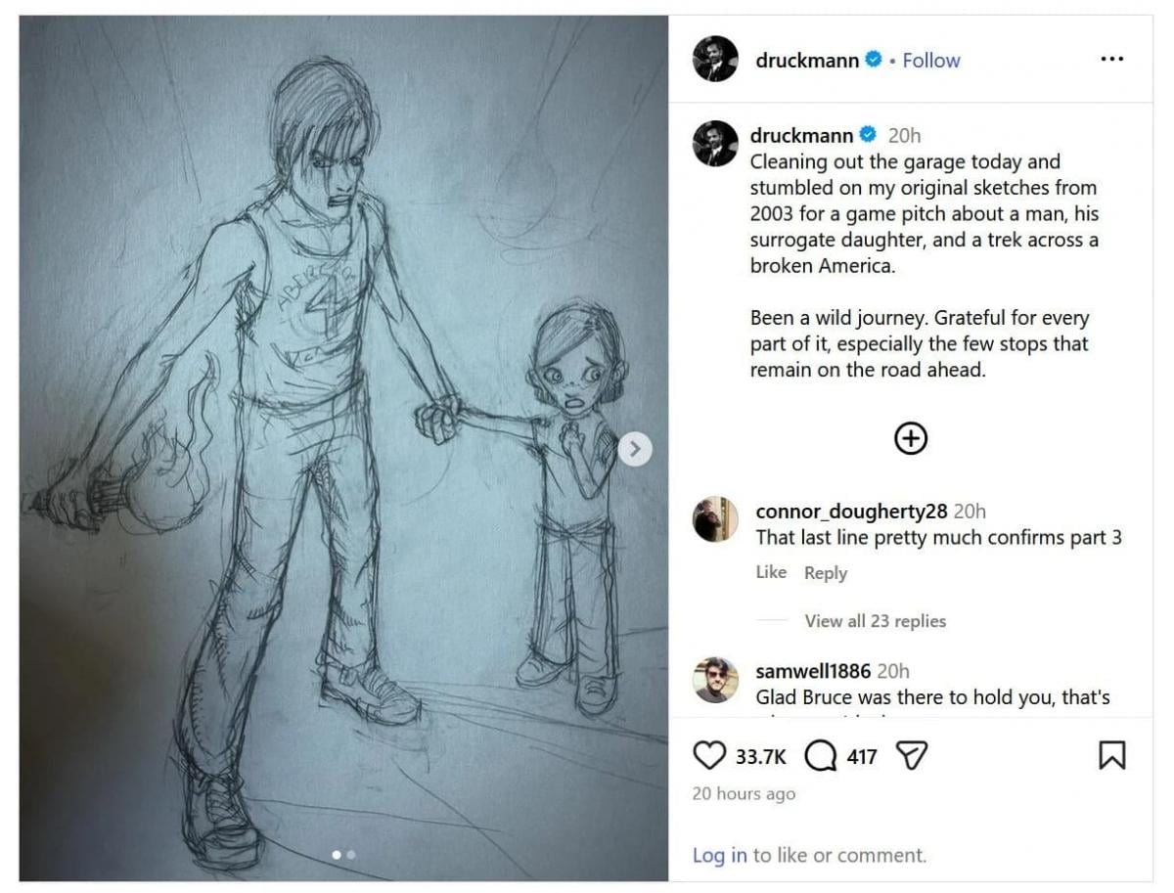Click Reply under connor_dougherty28's comment

point(827,572)
